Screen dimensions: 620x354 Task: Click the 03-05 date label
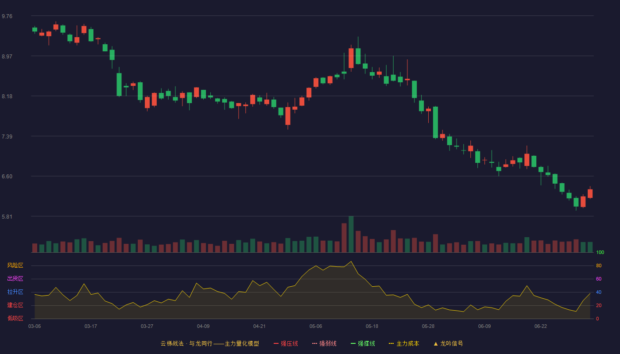[x=35, y=326]
